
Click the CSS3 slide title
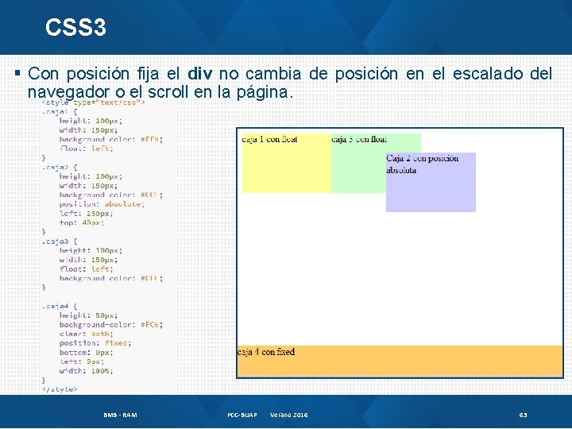coord(75,27)
